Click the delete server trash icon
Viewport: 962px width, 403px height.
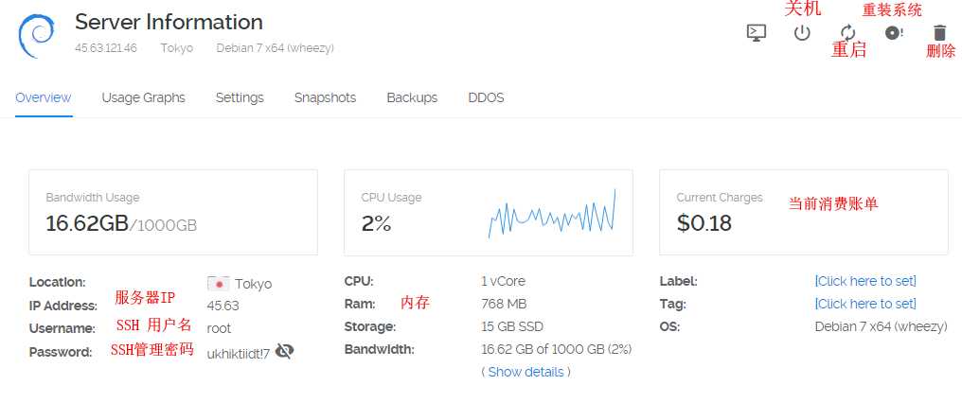point(939,33)
